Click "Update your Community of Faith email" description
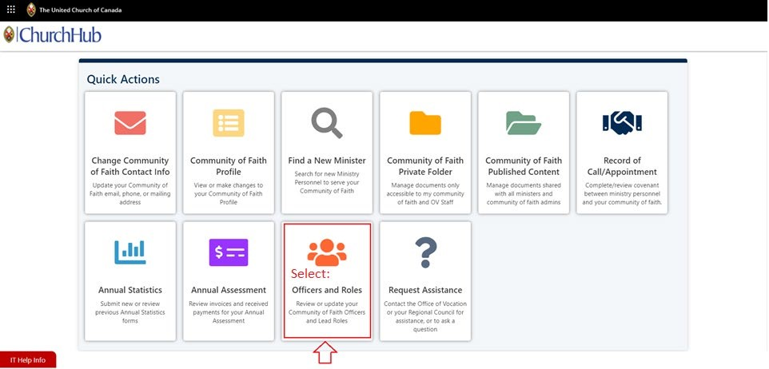The width and height of the screenshot is (769, 369). coord(130,193)
